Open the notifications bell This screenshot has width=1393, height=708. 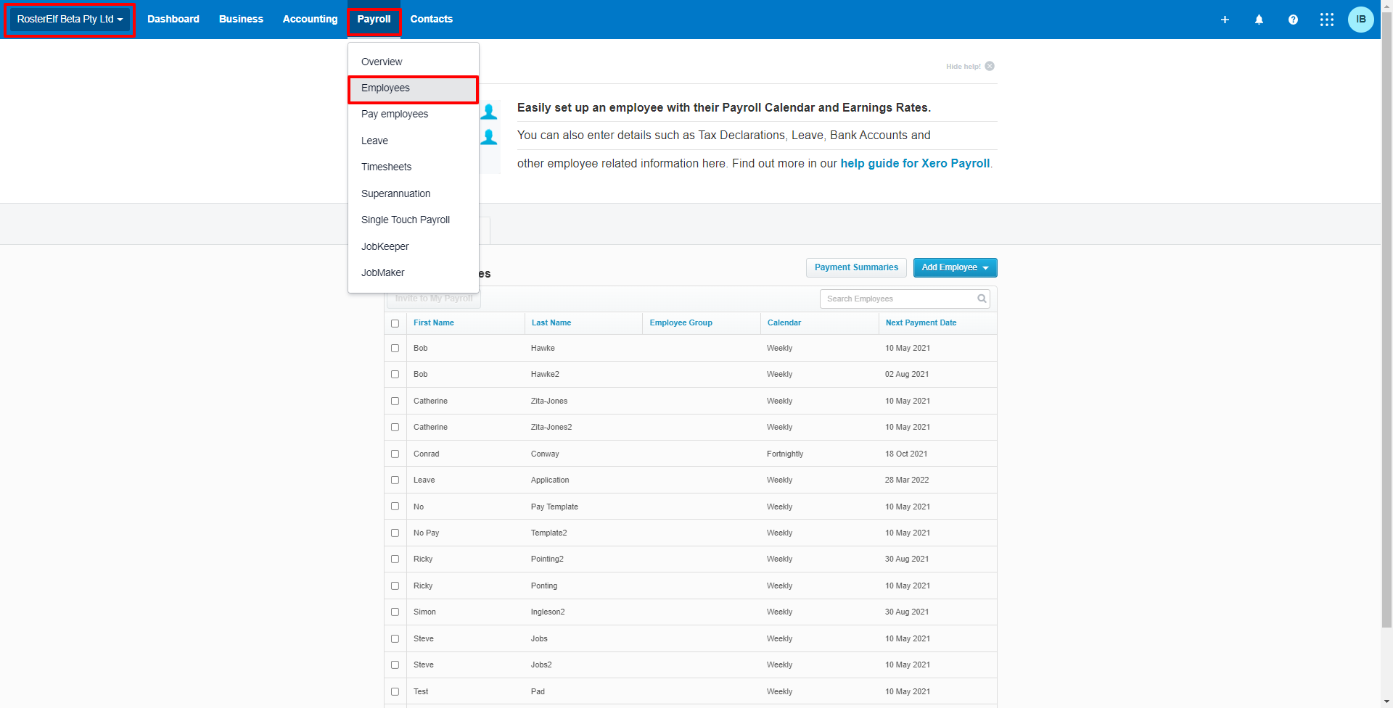point(1259,20)
